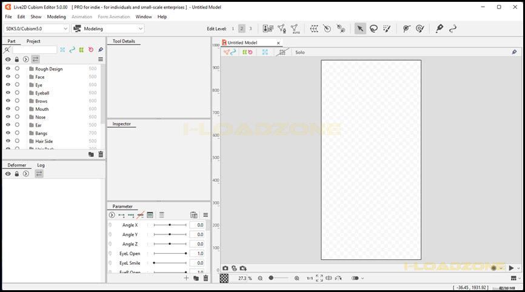The image size is (525, 292).
Task: Toggle lock circle on Nose part
Action: click(17, 117)
